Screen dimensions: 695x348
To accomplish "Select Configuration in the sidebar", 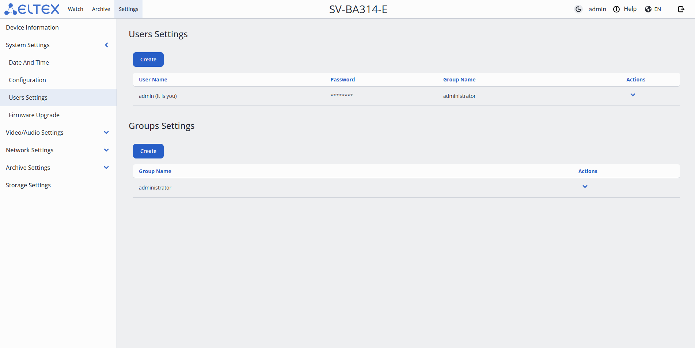I will (27, 80).
